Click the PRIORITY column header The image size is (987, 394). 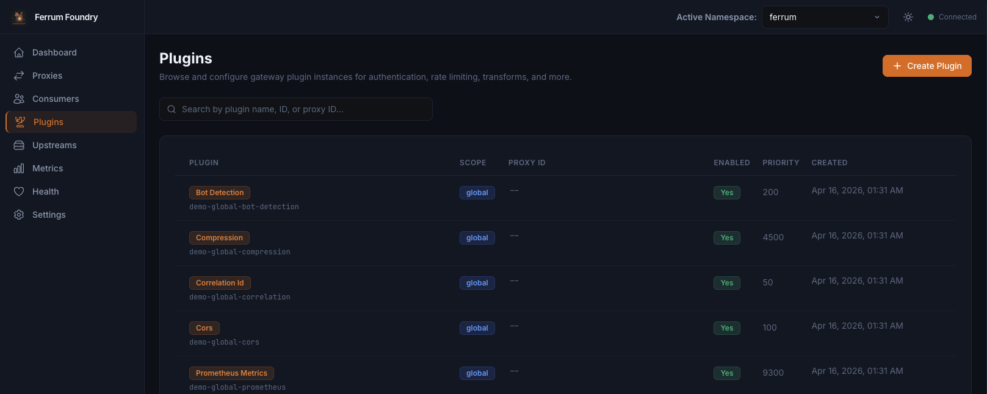tap(781, 163)
